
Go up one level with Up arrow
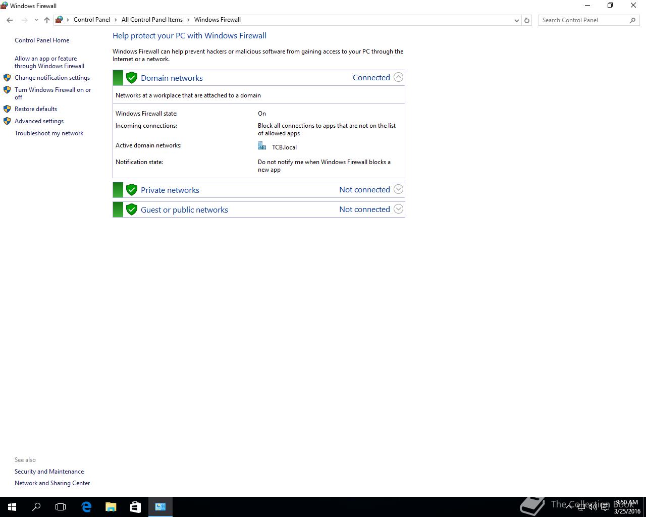pyautogui.click(x=47, y=20)
